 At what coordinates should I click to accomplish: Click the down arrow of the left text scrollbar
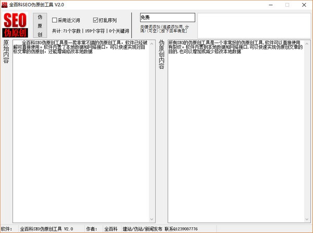pos(153,219)
